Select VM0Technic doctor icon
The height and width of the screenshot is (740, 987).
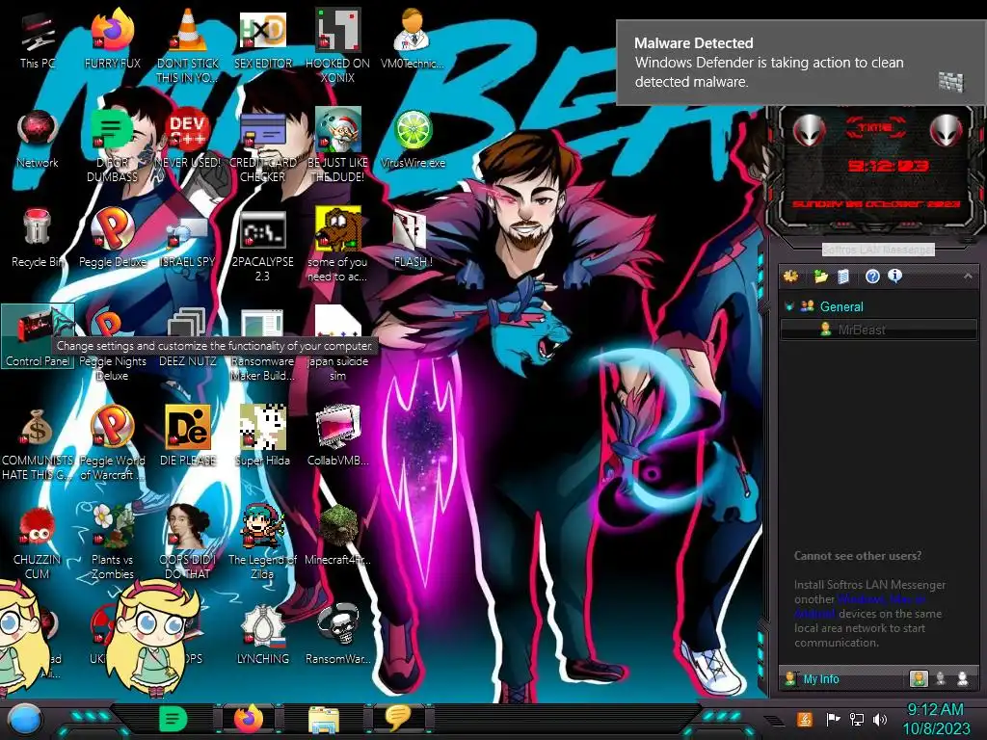pos(413,39)
